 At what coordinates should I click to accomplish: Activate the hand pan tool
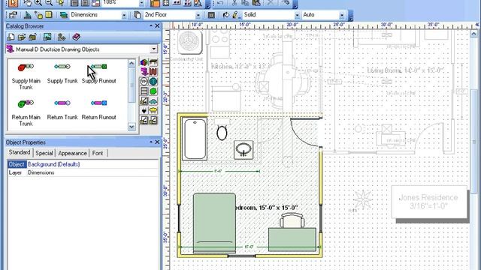(x=28, y=3)
